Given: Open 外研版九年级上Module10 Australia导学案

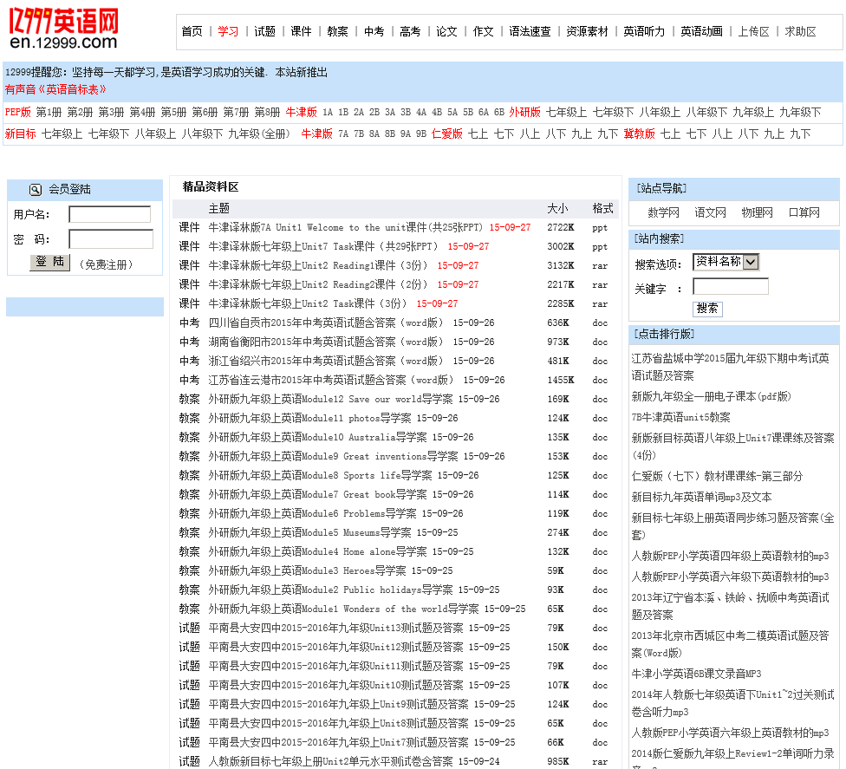Looking at the screenshot, I should click(317, 437).
